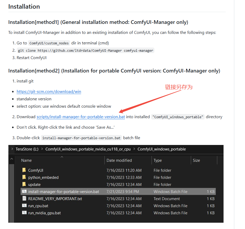Sort by the Date modified column header

coord(119,160)
